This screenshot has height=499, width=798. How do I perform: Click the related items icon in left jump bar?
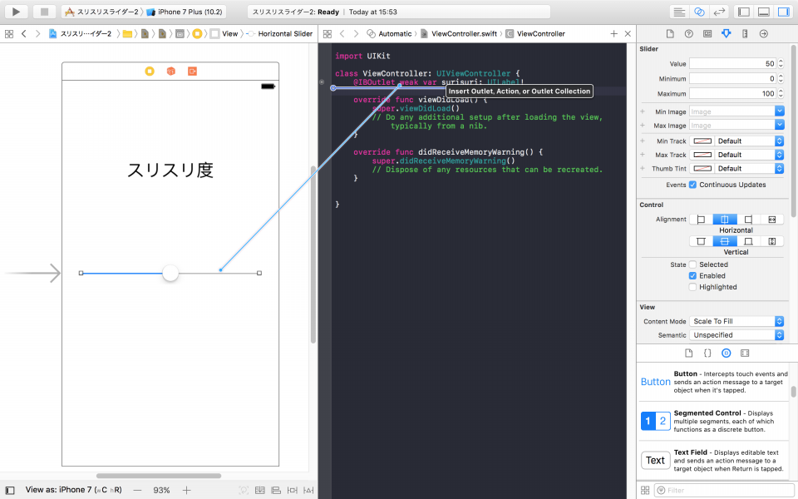[x=9, y=33]
